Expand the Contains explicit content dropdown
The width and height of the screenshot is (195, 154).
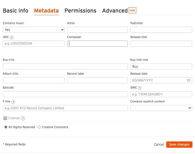pos(161,108)
